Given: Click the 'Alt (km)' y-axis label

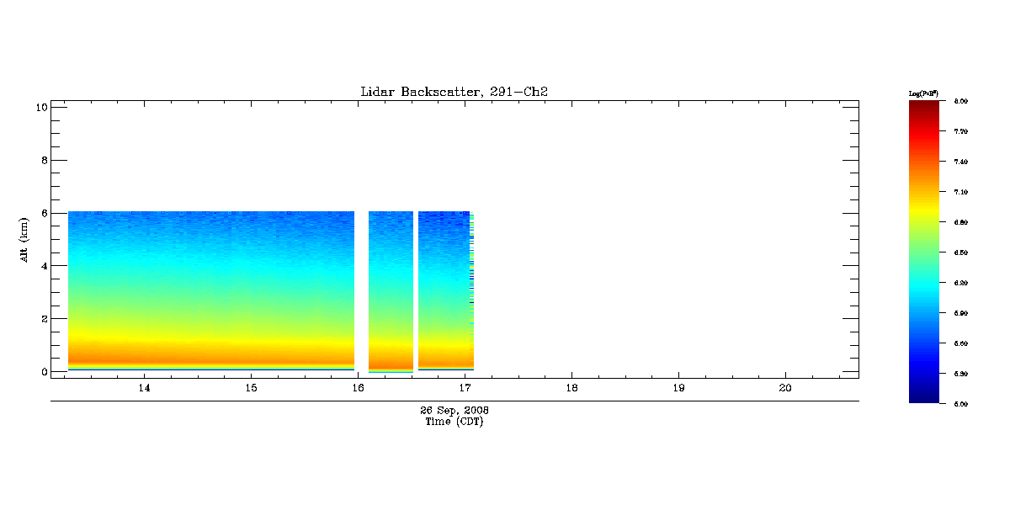Looking at the screenshot, I should [25, 239].
